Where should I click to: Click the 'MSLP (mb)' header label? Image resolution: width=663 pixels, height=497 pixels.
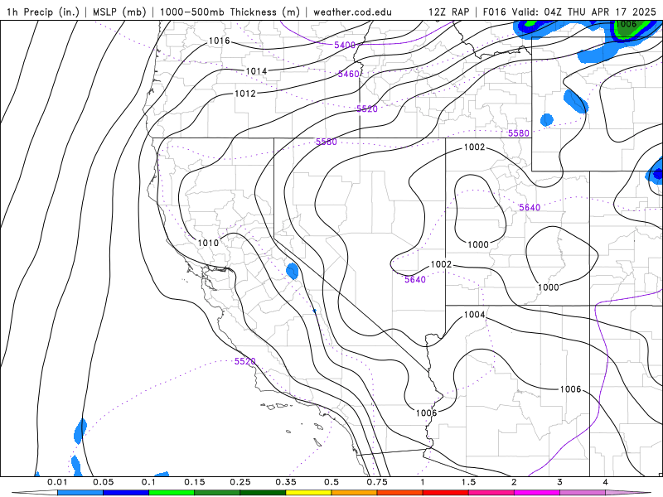tap(118, 12)
